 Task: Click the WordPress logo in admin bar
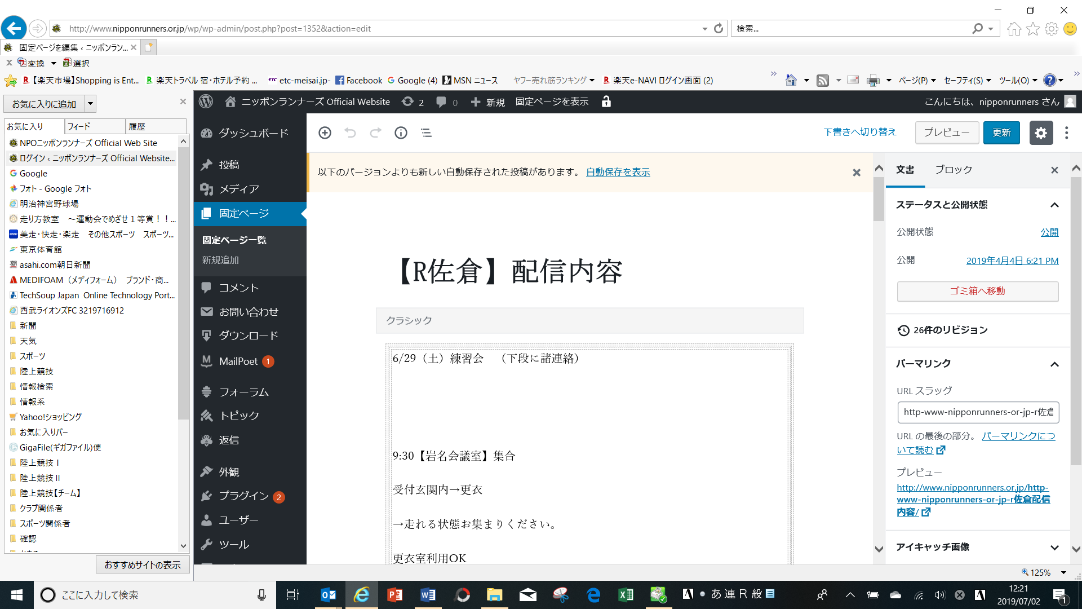pos(206,101)
